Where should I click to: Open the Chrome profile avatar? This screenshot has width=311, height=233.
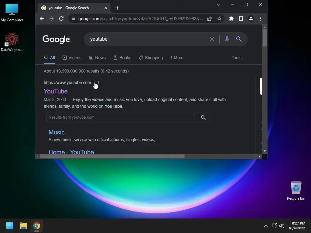pos(251,19)
